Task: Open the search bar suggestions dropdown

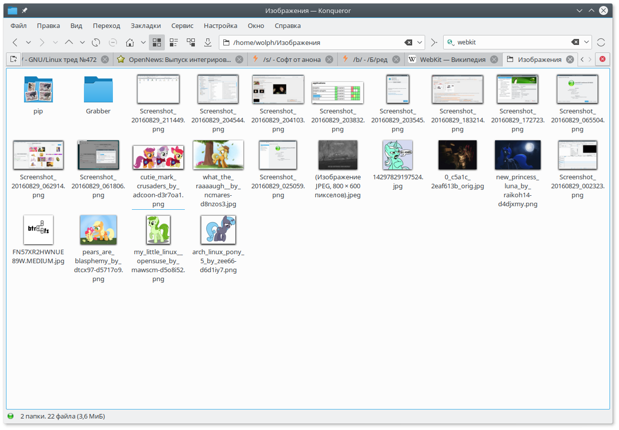Action: point(587,42)
